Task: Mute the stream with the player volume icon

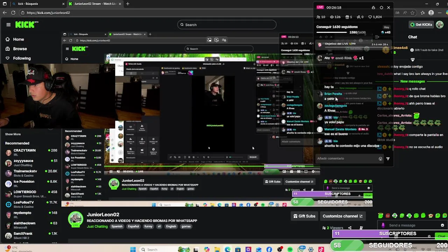Action: pos(118,171)
